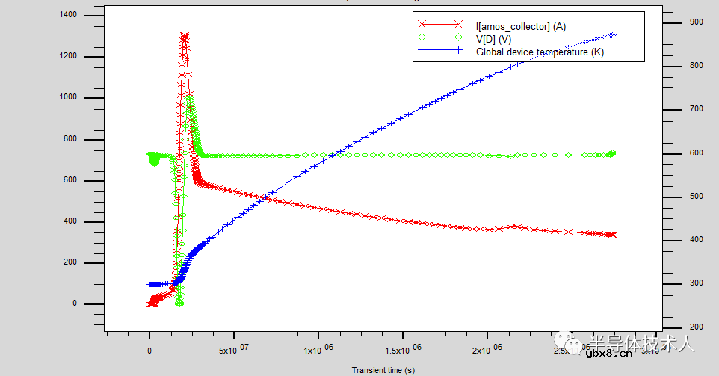Click the 200 label on the right axis
This screenshot has height=376, width=719.
click(696, 327)
